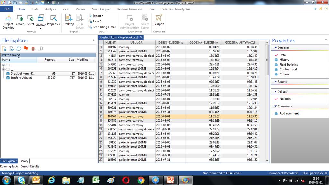Open Help using the question mark icon
The height and width of the screenshot is (185, 329).
(326, 9)
